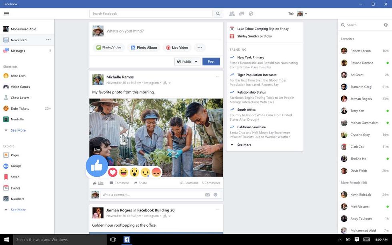392x245 pixels.
Task: Open Michelle Ramos post options menu
Action: [x=218, y=76]
